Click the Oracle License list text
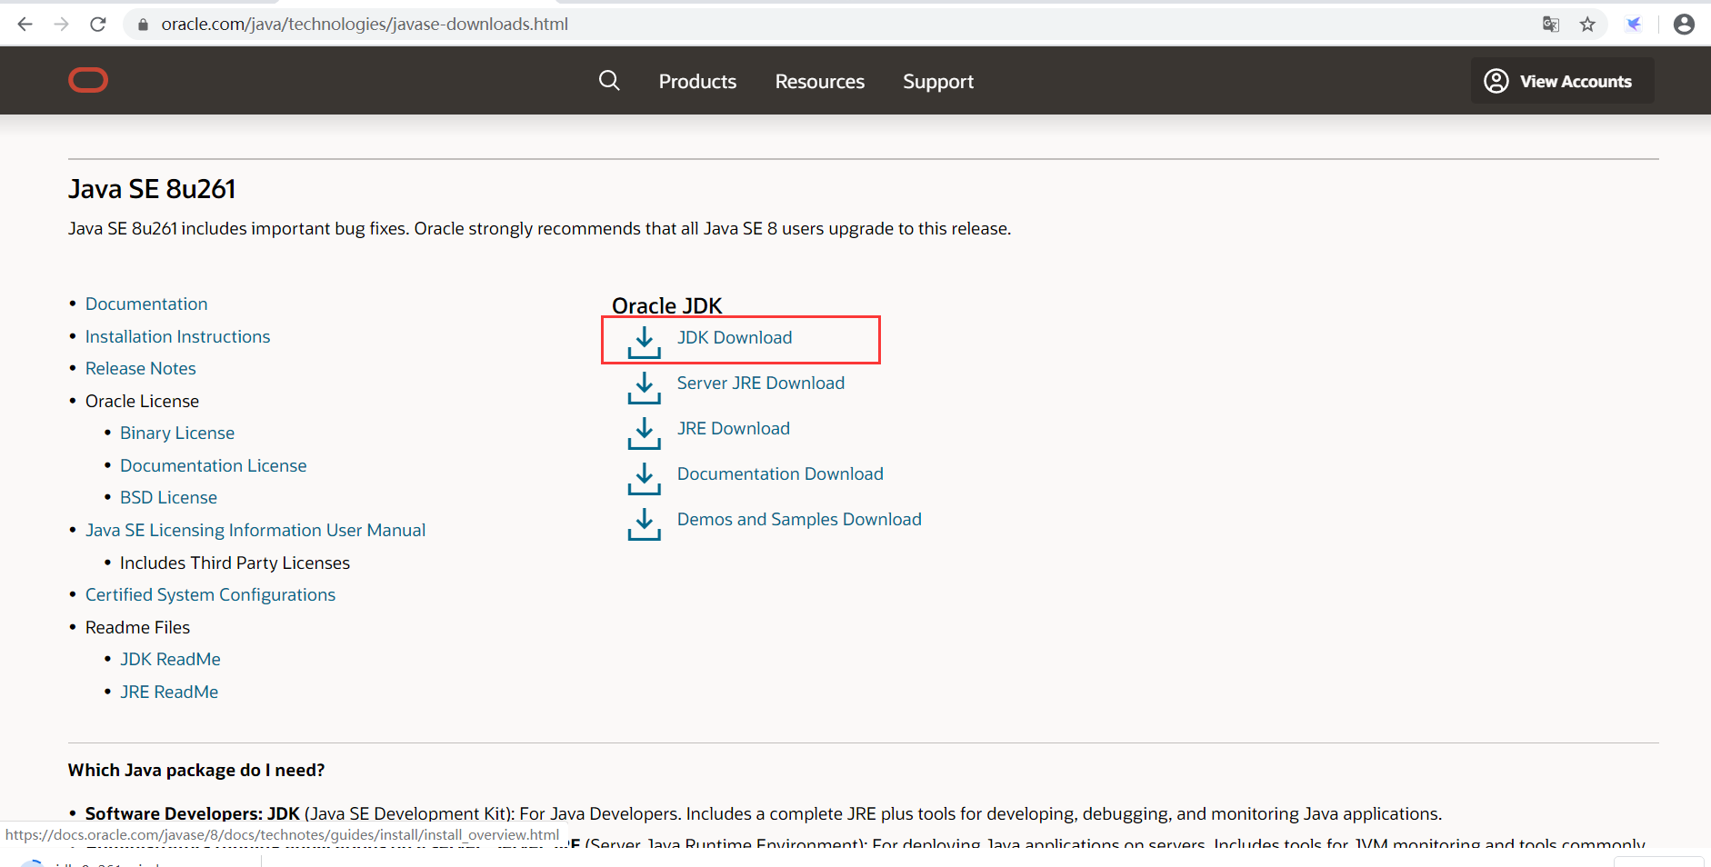 tap(142, 401)
